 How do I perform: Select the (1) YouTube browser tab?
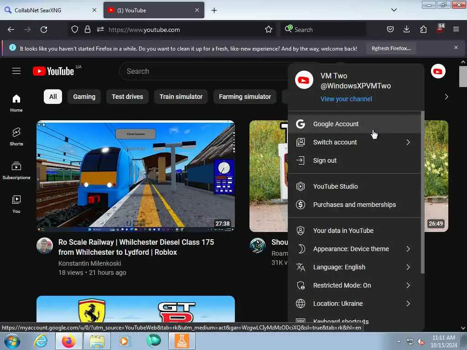coord(154,10)
